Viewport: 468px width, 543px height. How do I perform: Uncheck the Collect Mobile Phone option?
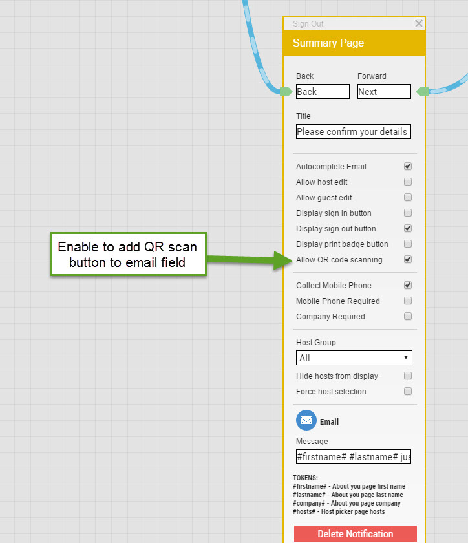[x=408, y=286]
